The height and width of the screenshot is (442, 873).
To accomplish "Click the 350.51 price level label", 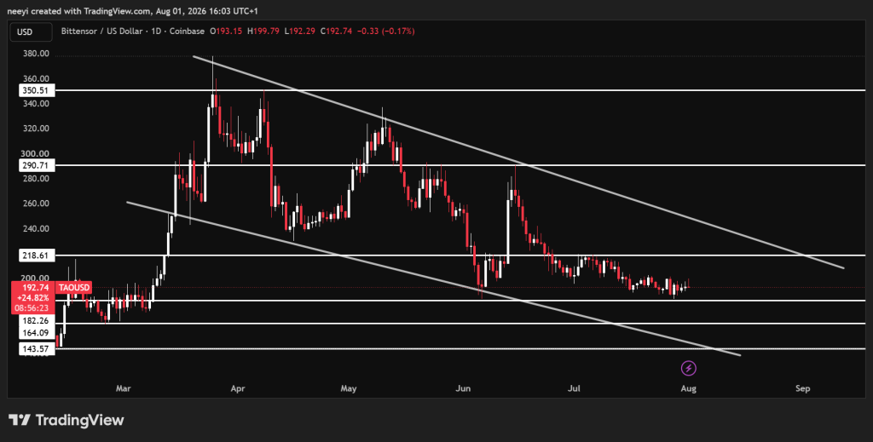I will pyautogui.click(x=37, y=90).
